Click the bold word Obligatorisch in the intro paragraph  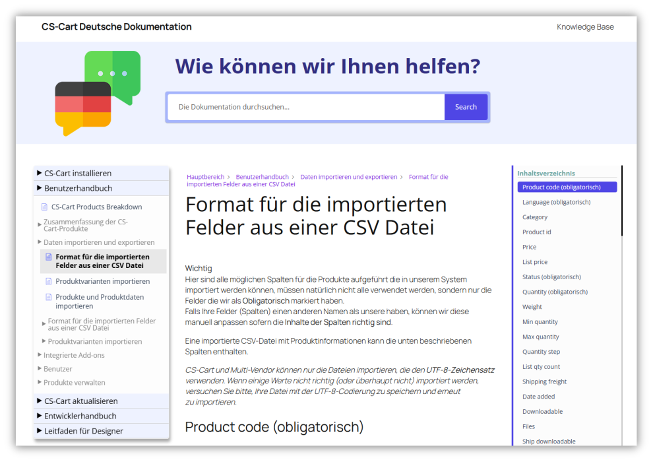266,301
